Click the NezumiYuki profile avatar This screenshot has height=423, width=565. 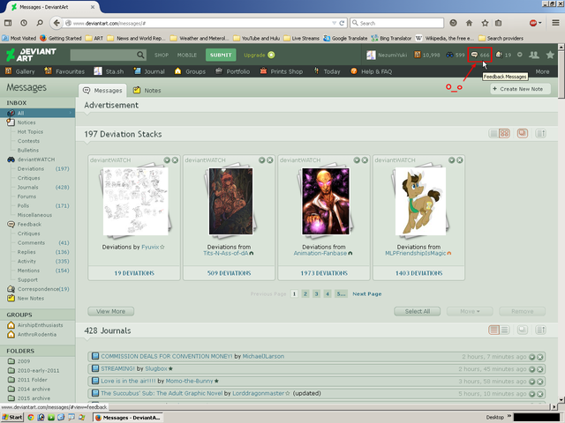[371, 55]
